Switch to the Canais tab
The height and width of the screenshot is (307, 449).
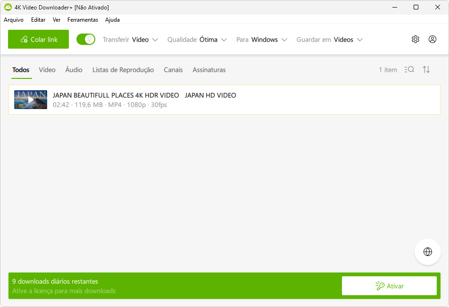173,69
